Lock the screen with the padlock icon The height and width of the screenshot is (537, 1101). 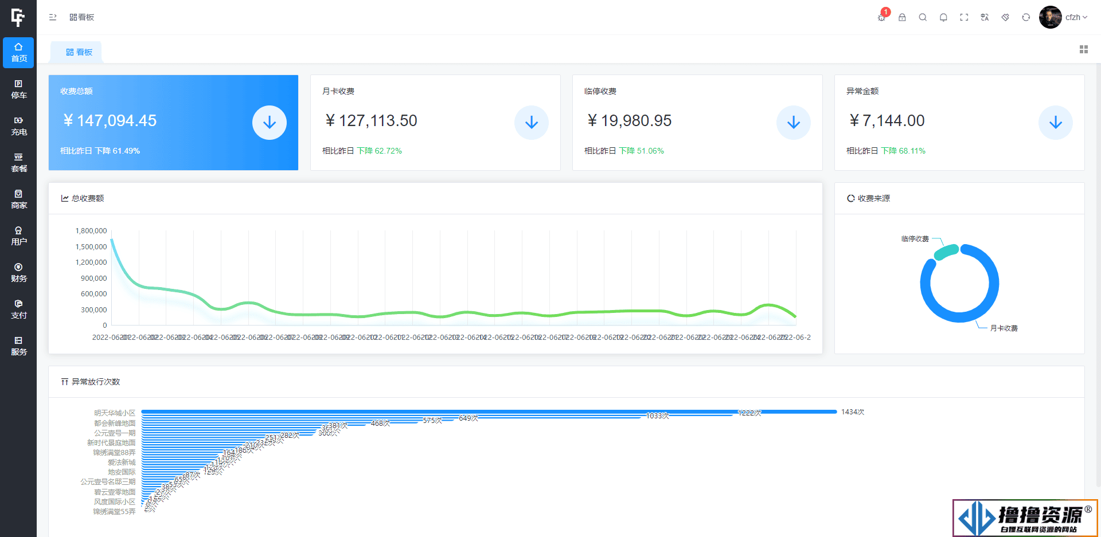pos(902,17)
